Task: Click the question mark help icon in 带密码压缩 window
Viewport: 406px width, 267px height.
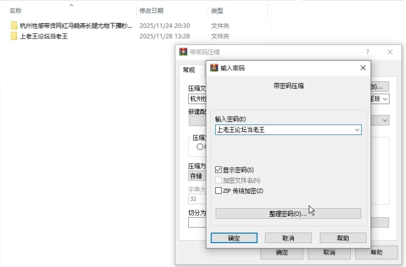Action: [x=367, y=52]
